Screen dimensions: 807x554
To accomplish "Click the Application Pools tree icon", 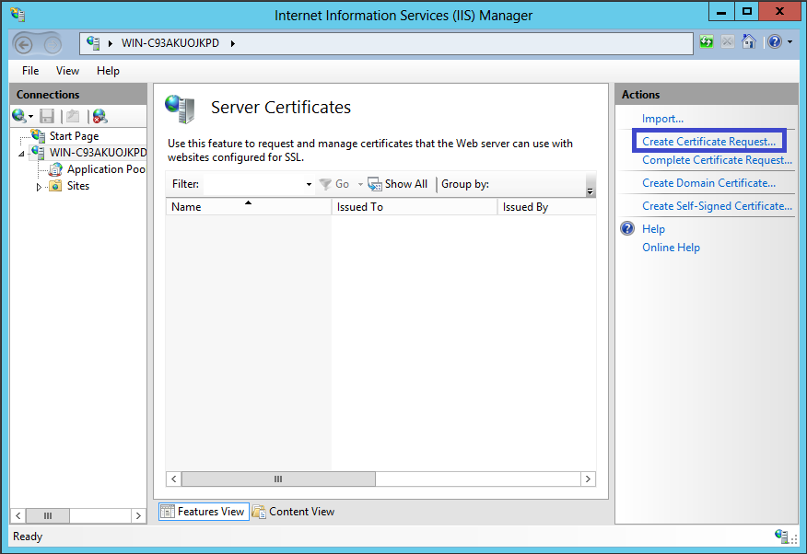I will click(55, 169).
